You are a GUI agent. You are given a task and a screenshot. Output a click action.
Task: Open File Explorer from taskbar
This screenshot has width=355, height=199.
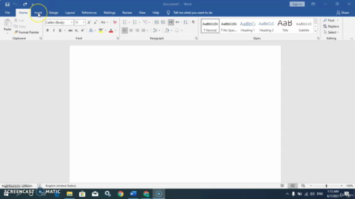coord(69,194)
